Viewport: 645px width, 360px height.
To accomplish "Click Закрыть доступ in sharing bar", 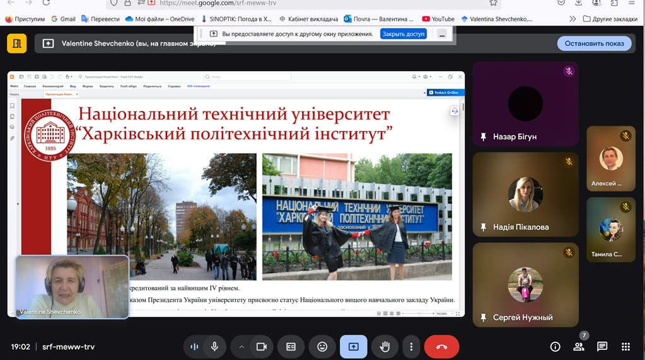I will pos(403,33).
